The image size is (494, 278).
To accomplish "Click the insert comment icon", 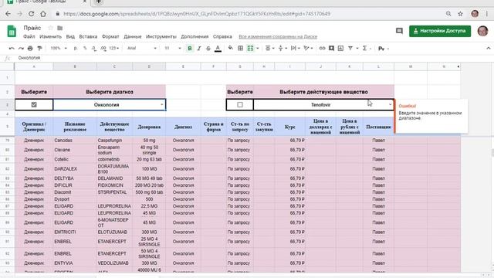I will click(x=331, y=48).
